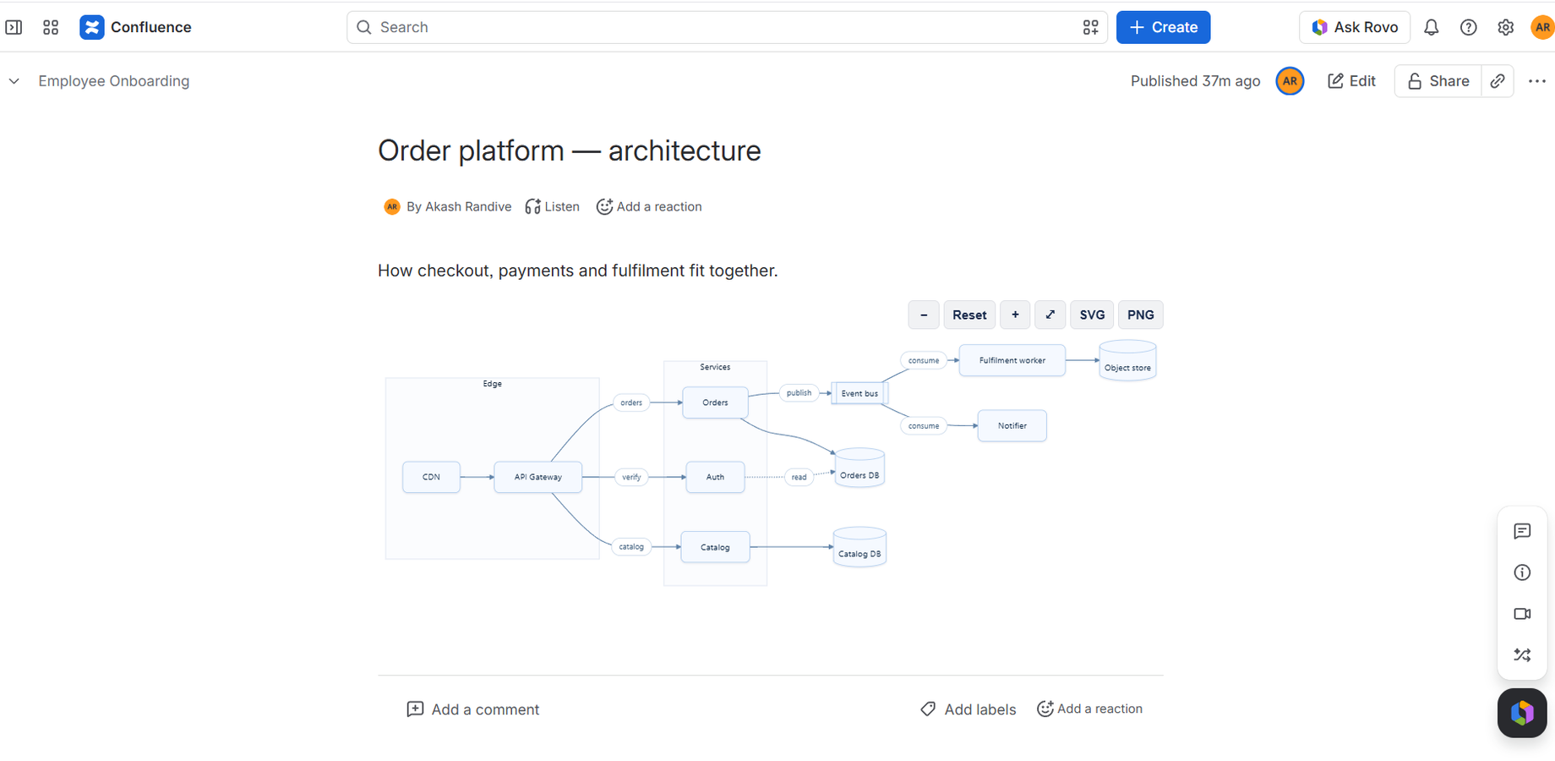Click the video camera icon on the right rail
Screen dimensions: 1555x761
point(1522,614)
